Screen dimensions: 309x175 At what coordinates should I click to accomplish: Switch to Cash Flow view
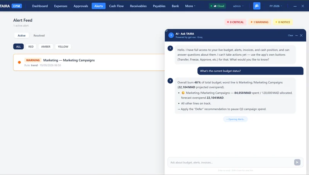click(117, 6)
